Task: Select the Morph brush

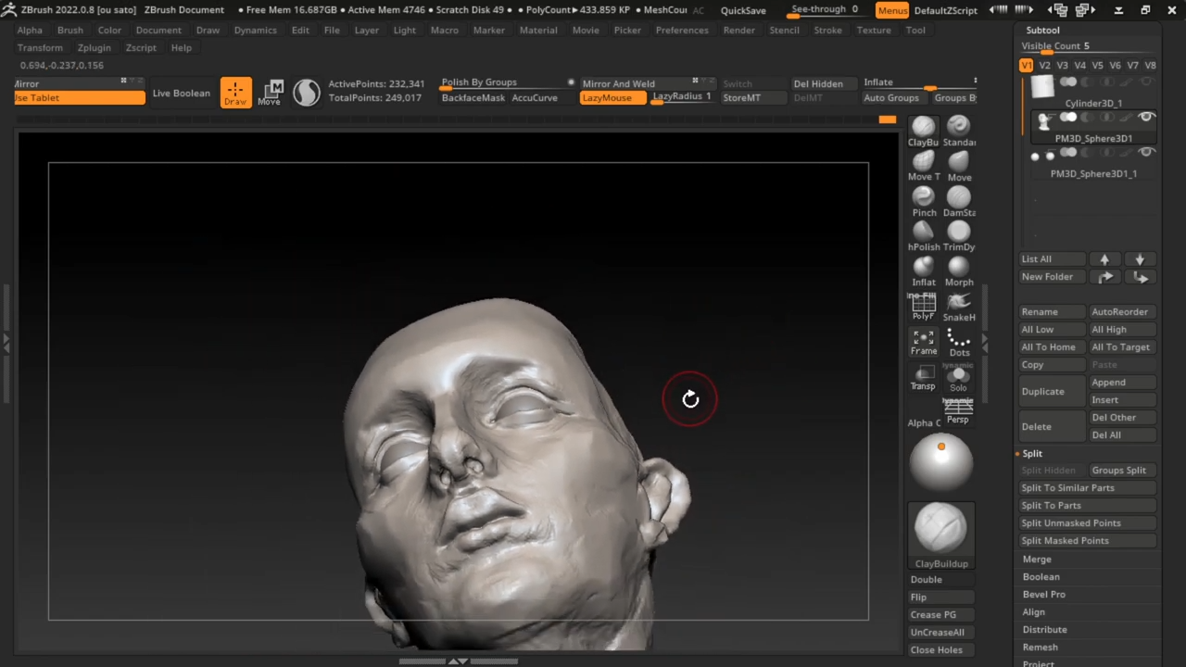Action: point(958,267)
